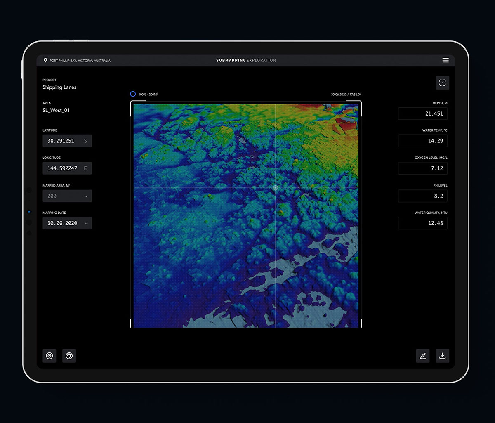Viewport: 495px width, 423px height.
Task: Tap the camera shutter icon
Action: [69, 356]
